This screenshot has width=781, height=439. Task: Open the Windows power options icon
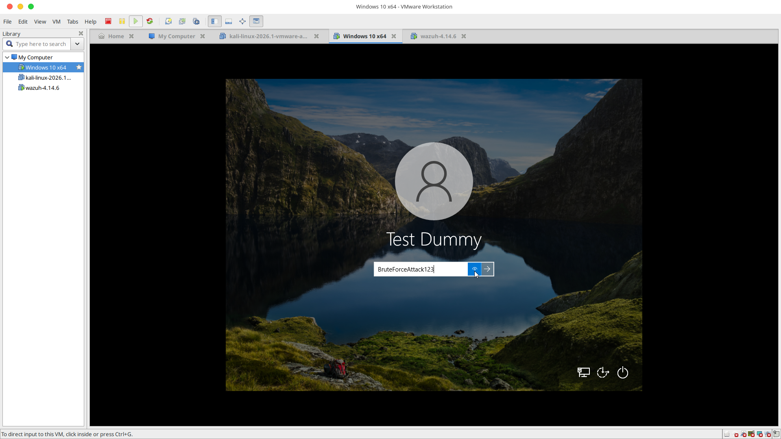(623, 372)
